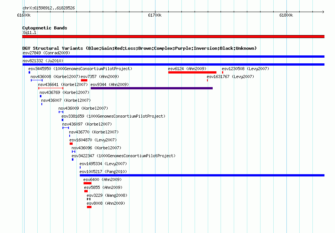Screen dimensions: 335x233
Task: Select the red Xq11.1 cytogenetic band
Action: (173, 37)
